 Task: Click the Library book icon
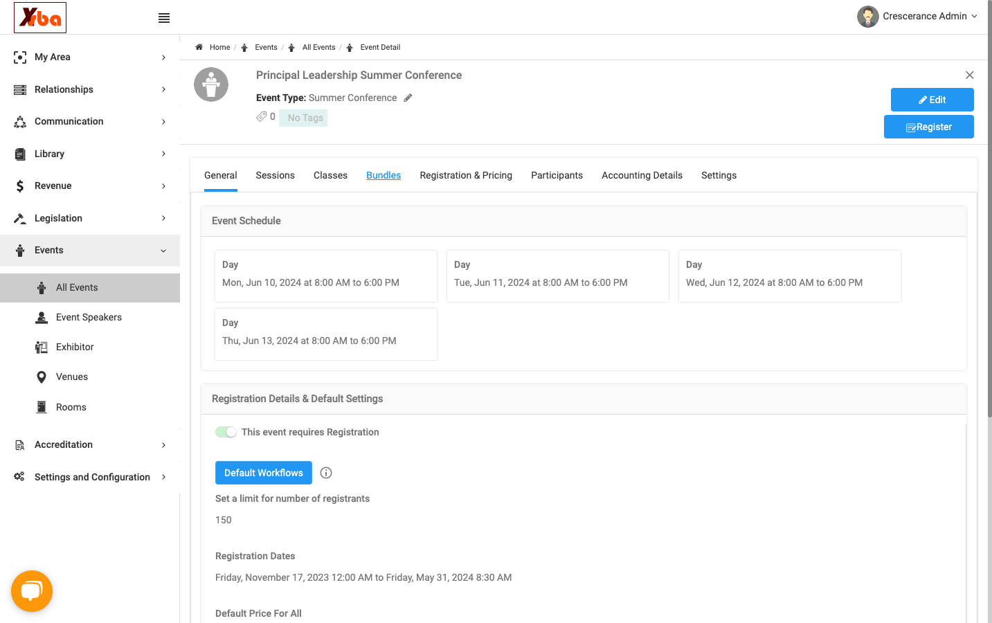point(20,154)
